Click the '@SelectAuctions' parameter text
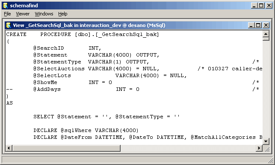Screen dimensions: 275x165 [x=59, y=69]
